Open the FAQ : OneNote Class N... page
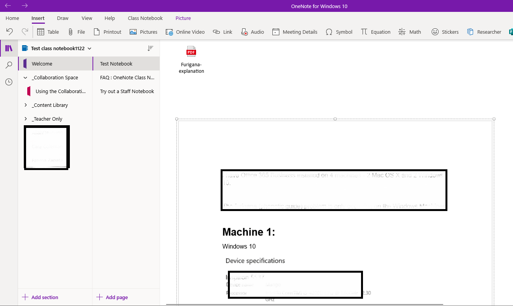Viewport: 513px width, 306px height. click(x=126, y=77)
